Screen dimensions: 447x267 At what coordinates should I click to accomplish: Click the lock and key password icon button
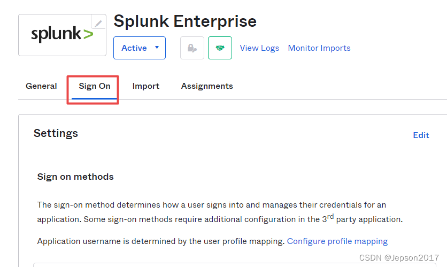[192, 48]
